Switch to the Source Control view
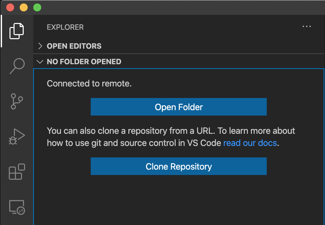Image resolution: width=325 pixels, height=225 pixels. tap(17, 101)
